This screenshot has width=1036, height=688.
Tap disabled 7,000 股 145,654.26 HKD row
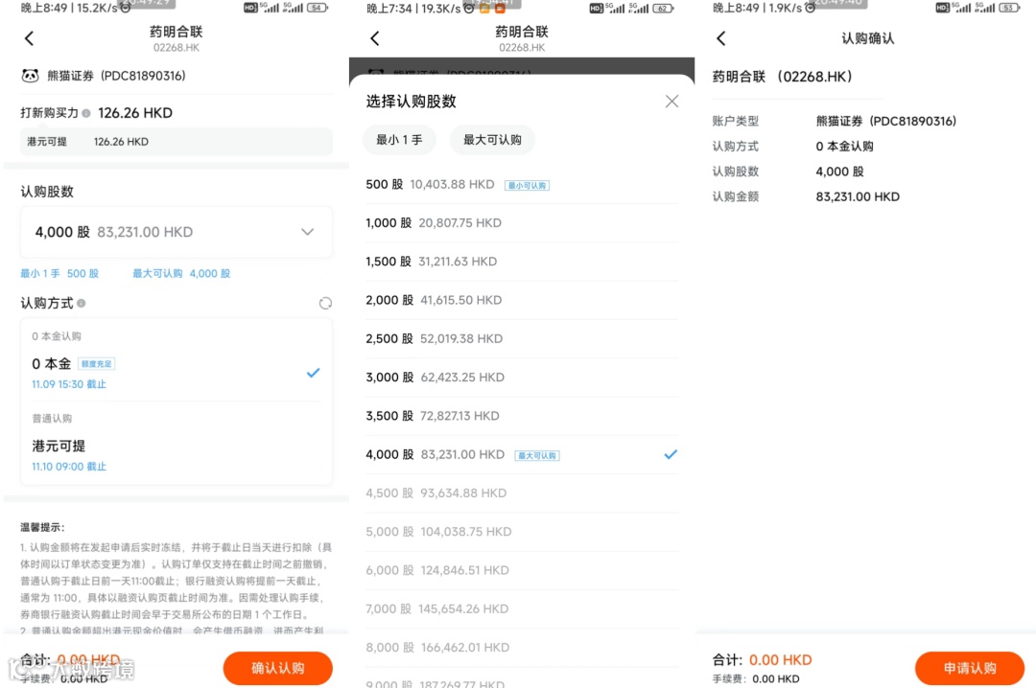click(x=522, y=608)
